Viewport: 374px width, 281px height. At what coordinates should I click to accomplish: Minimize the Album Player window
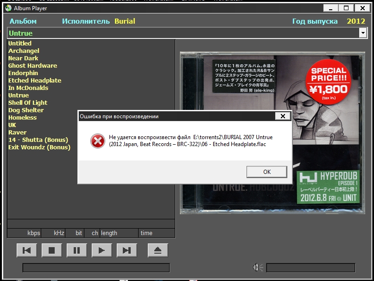tap(330, 8)
